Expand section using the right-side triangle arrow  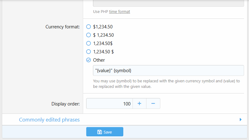coord(240,120)
